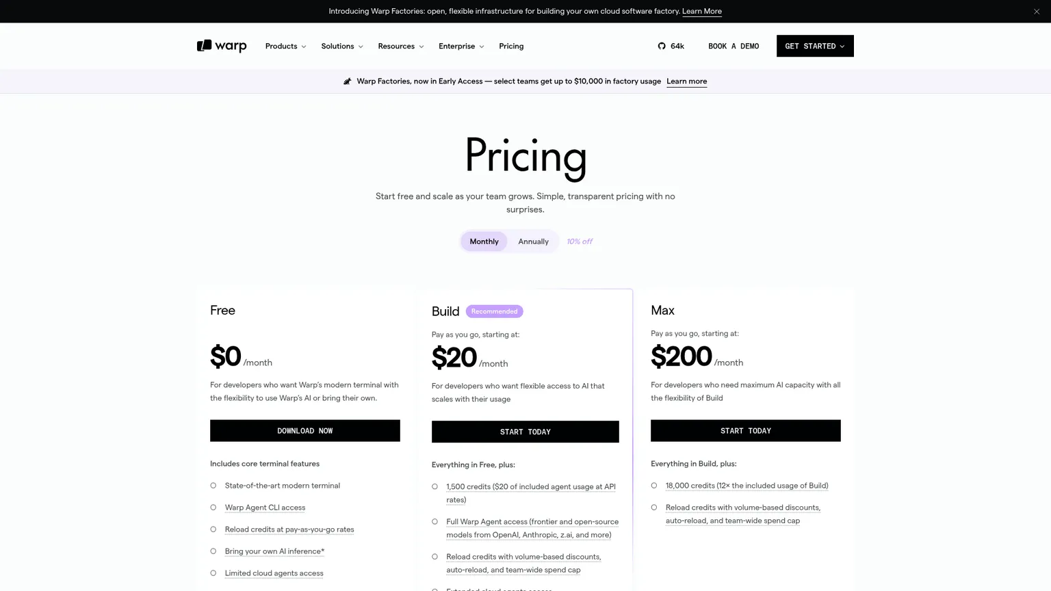The height and width of the screenshot is (591, 1051).
Task: Click bullet icon beside State-of-the-art modern terminal
Action: tap(213, 486)
